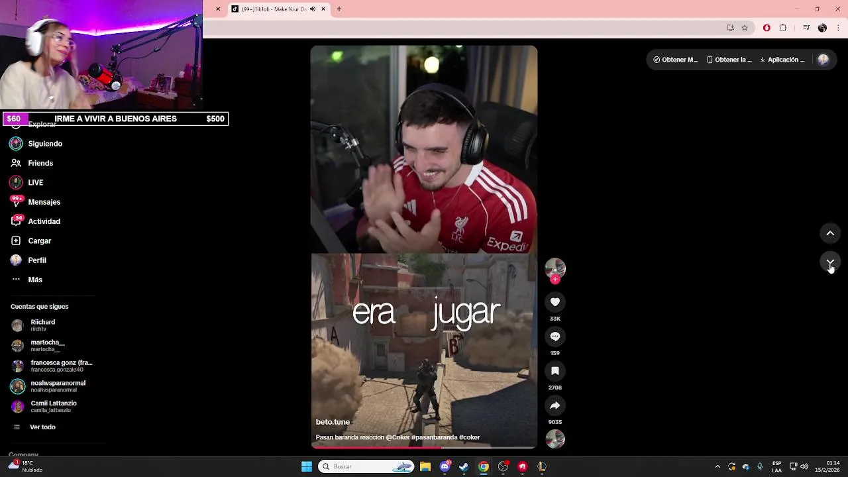This screenshot has height=477, width=848.
Task: Share the video using the arrow icon
Action: pos(555,405)
